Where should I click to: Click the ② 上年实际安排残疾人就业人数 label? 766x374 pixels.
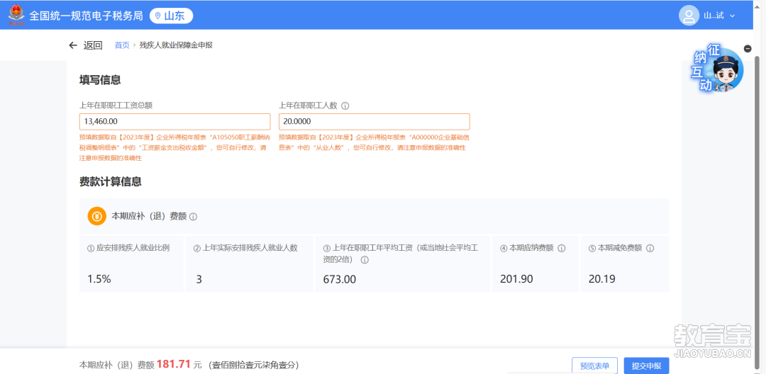point(245,248)
